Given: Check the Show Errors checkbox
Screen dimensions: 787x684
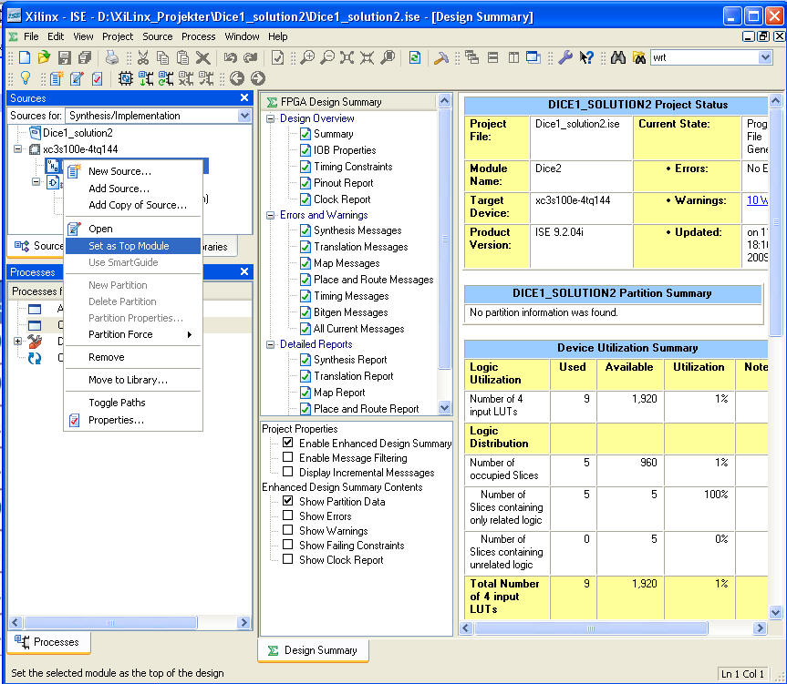Looking at the screenshot, I should tap(287, 516).
